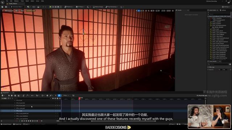The image size is (232, 130).
Task: Open the viewport Show menu
Action: pyautogui.click(x=22, y=10)
